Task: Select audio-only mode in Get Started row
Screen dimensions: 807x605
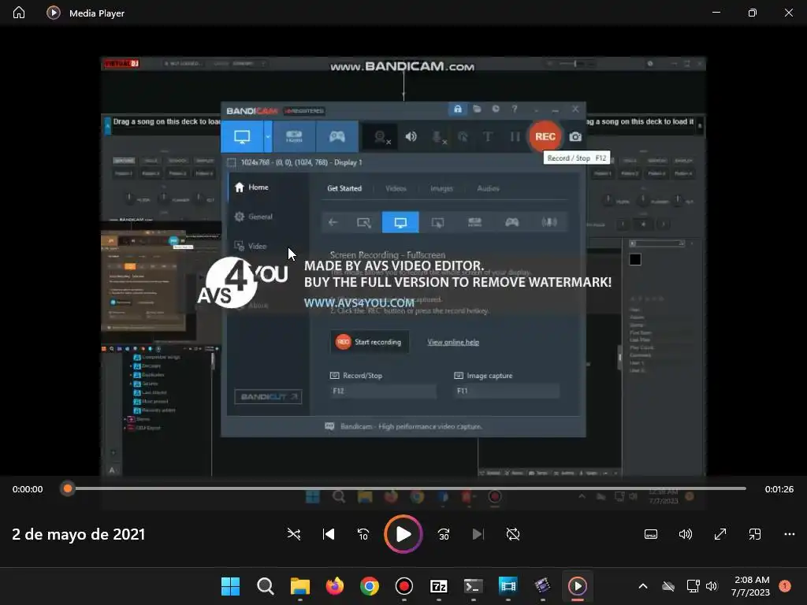Action: click(549, 222)
